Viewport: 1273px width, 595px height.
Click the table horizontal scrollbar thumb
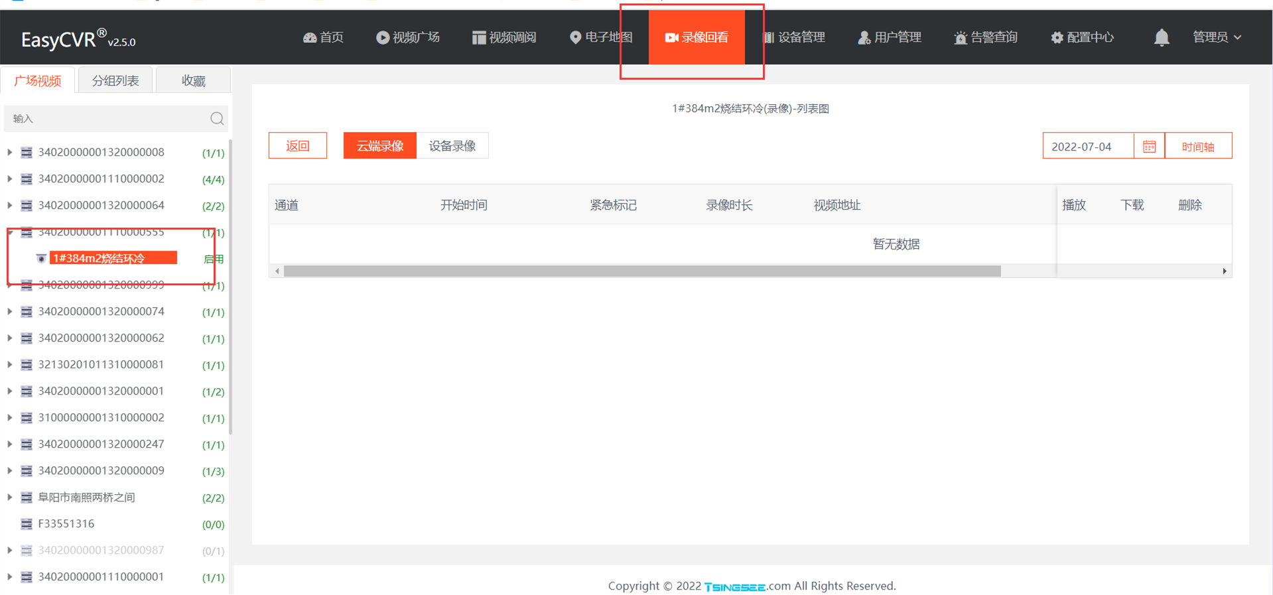pos(642,271)
